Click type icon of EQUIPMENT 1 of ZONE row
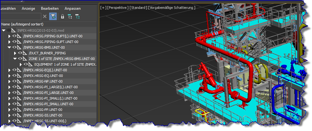The image size is (312, 131). coord(30,64)
